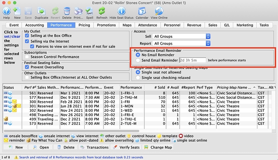
Task: Open the Sell All Groups dropdown
Action: click(181, 36)
